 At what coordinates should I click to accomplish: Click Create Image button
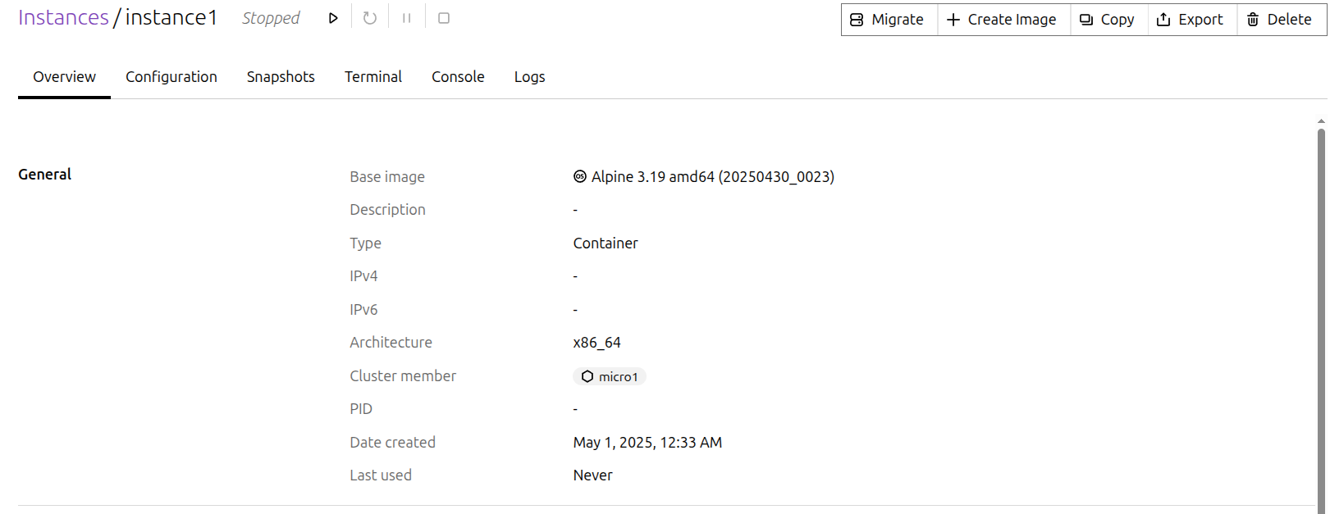[x=1003, y=20]
